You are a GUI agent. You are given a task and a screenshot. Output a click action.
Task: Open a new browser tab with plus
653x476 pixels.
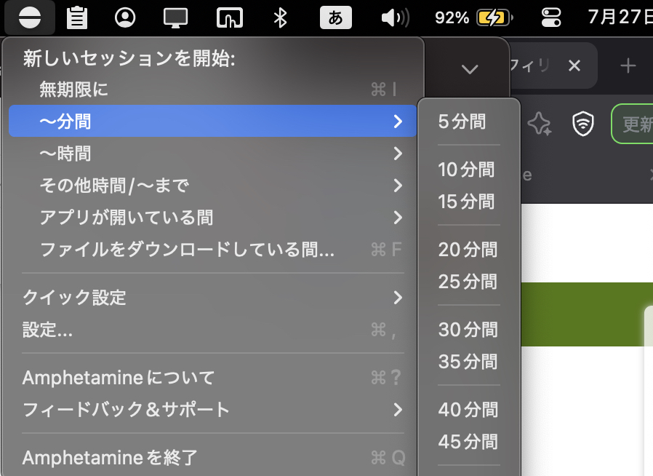point(628,66)
